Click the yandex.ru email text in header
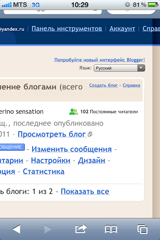 coord(12,29)
